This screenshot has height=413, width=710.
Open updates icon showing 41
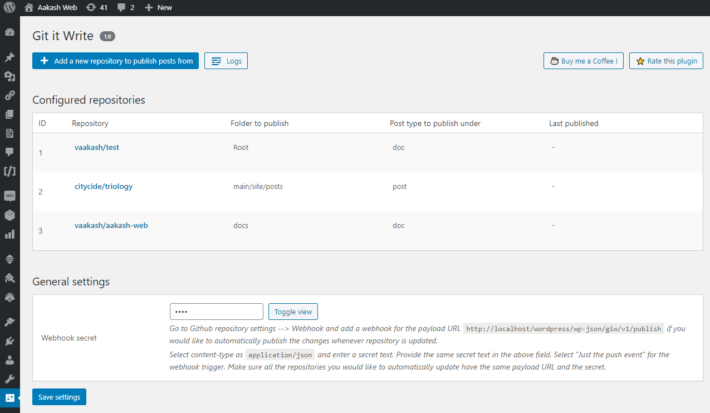91,8
